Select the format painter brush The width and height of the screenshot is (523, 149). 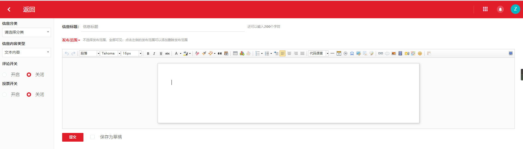coord(204,53)
